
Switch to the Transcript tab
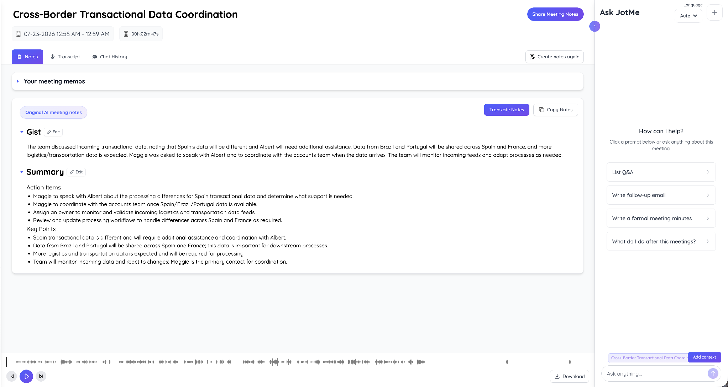click(x=65, y=57)
